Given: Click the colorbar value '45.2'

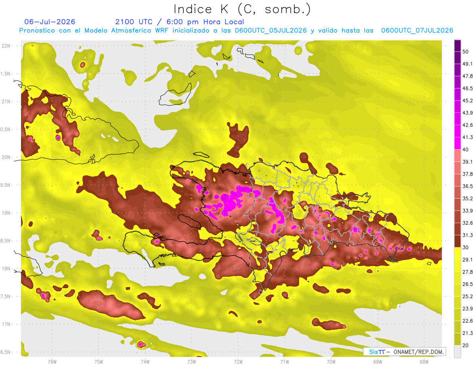Looking at the screenshot, I should (467, 101).
